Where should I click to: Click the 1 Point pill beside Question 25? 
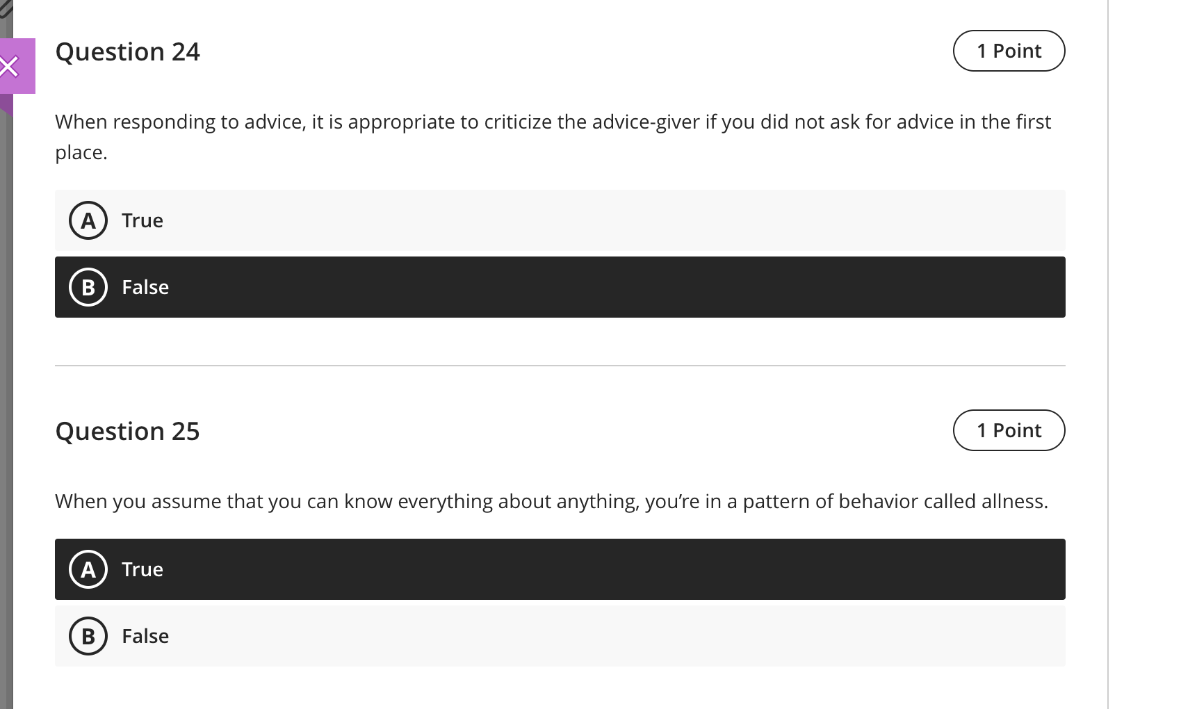1009,430
